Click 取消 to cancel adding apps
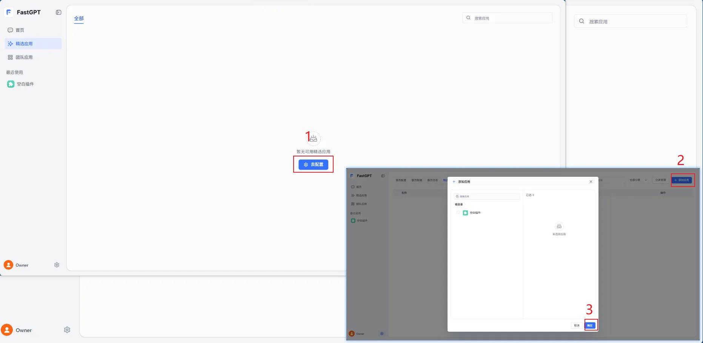Viewport: 703px width, 343px height. pos(577,325)
